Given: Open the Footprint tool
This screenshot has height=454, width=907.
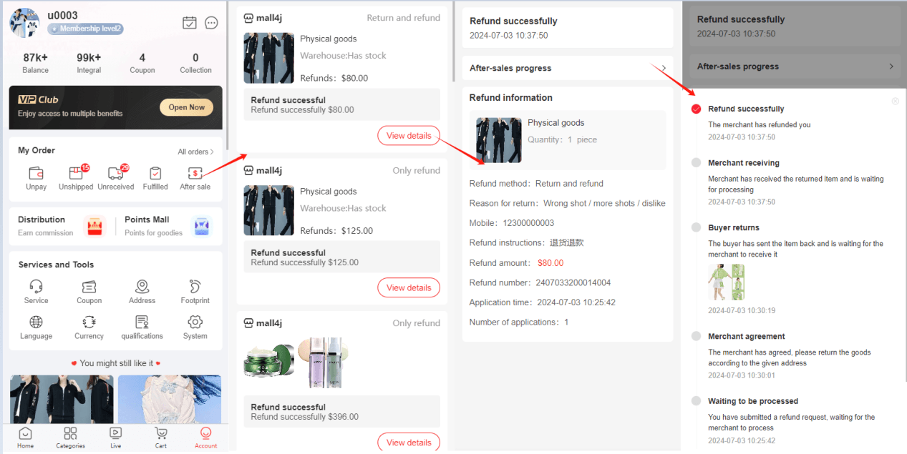Looking at the screenshot, I should (x=195, y=286).
